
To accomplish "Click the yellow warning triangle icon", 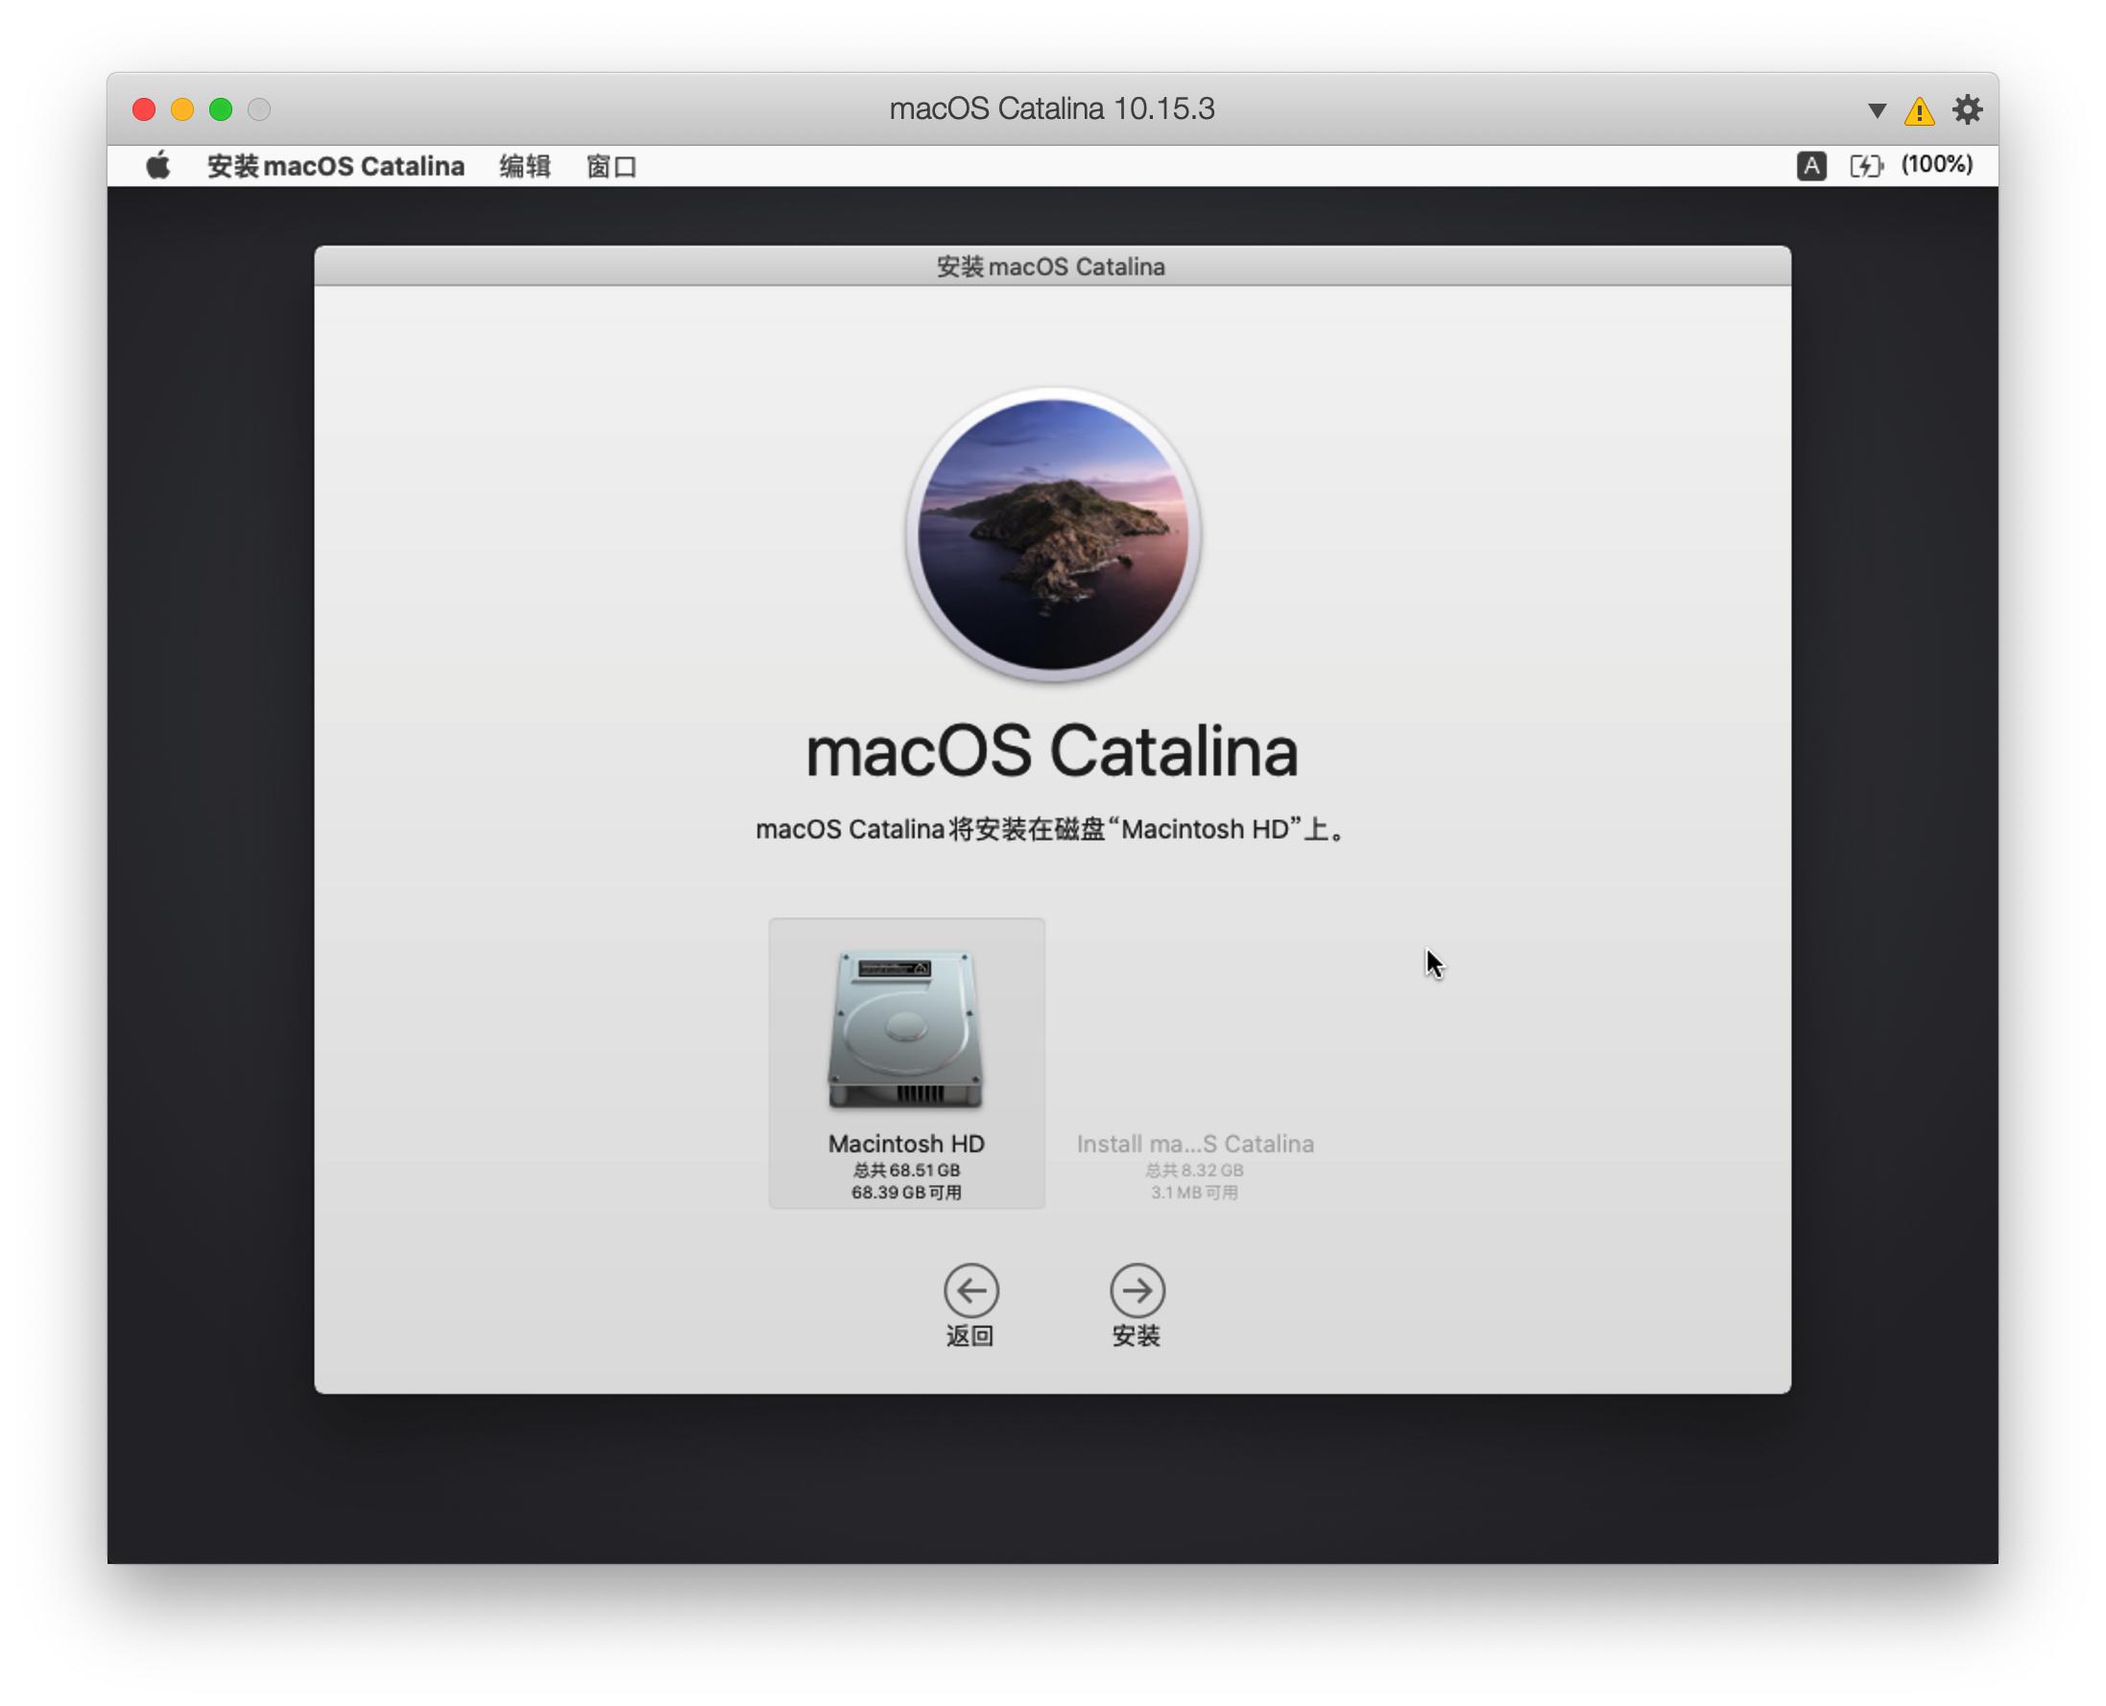I will pyautogui.click(x=1918, y=111).
